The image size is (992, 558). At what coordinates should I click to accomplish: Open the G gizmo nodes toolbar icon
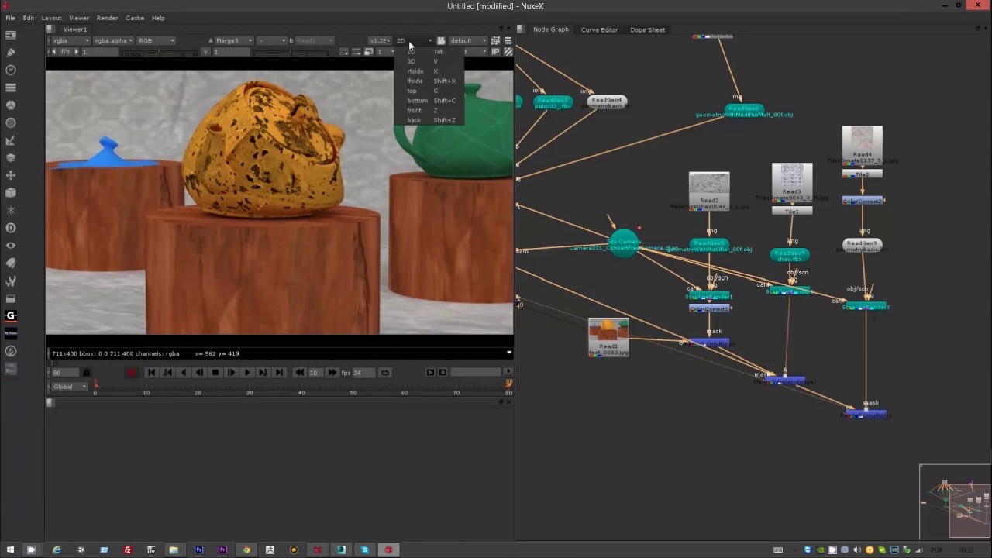11,315
